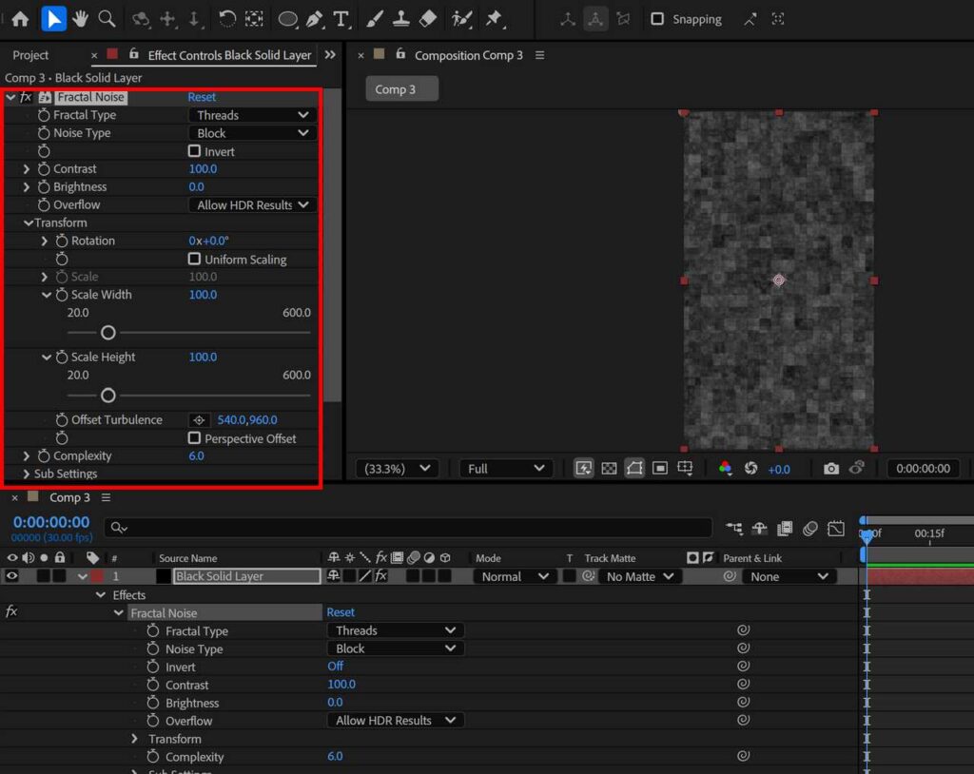Screen dimensions: 974x774
Task: Select Effect Controls Black Solid Layer tab
Action: pyautogui.click(x=229, y=54)
